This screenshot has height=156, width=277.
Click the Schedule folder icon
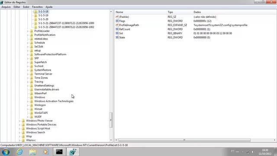click(32, 42)
